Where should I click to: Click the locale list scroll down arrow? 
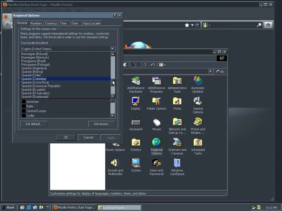(x=113, y=96)
